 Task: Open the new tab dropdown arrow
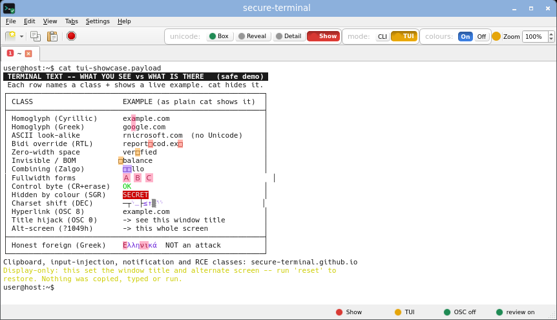coord(21,36)
